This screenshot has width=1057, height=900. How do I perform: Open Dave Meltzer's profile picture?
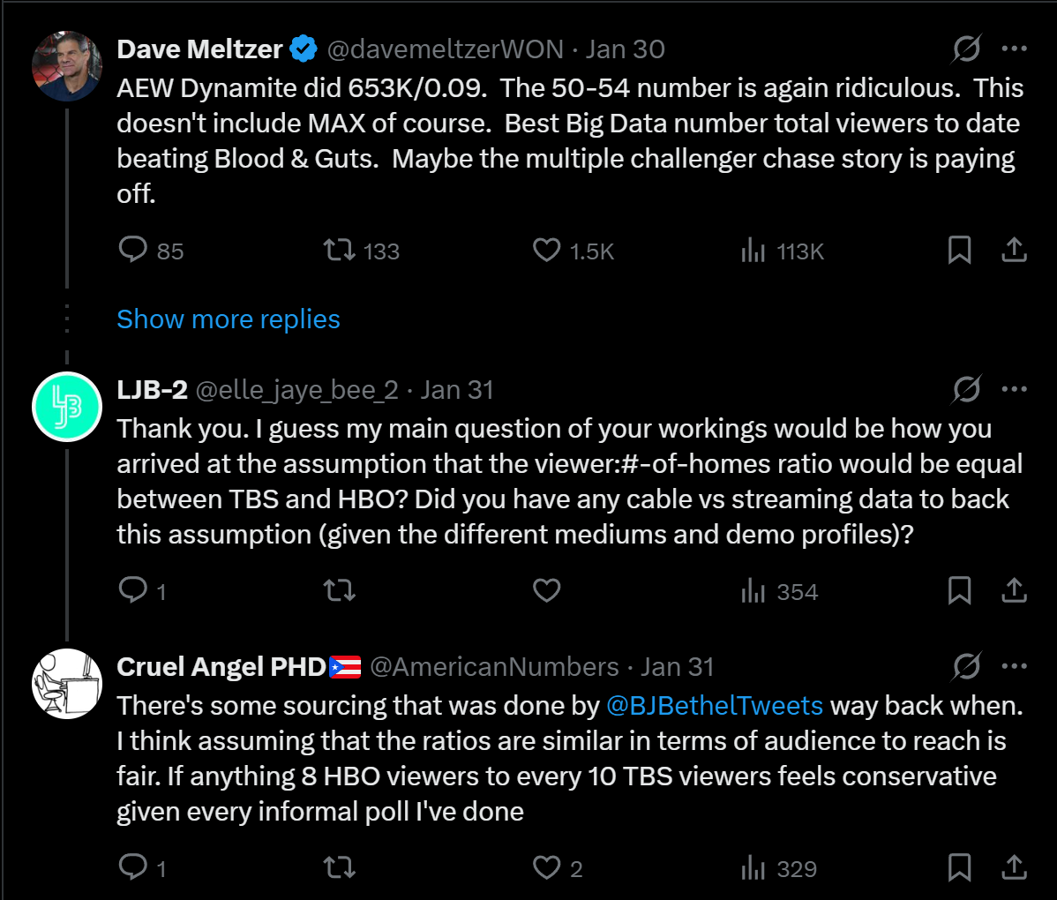click(x=67, y=66)
